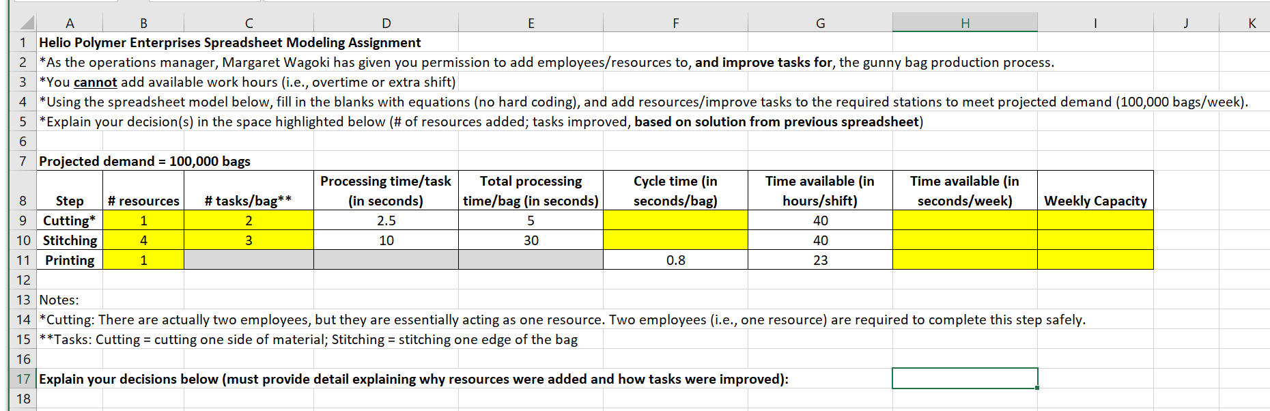1270x411 pixels.
Task: Click the select-all corner triangle
Action: tap(25, 23)
